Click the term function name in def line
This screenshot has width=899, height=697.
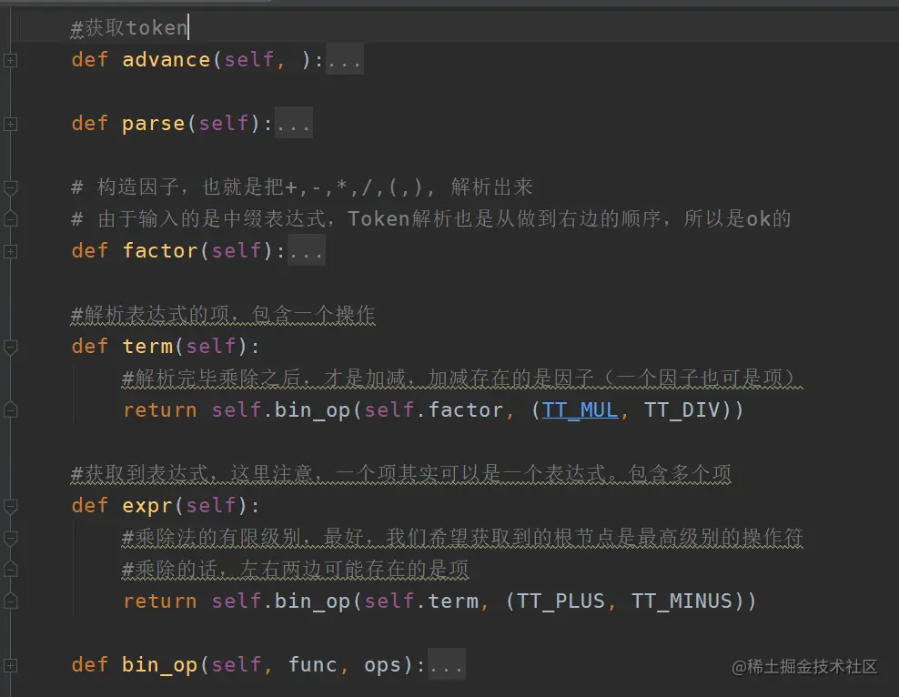147,346
